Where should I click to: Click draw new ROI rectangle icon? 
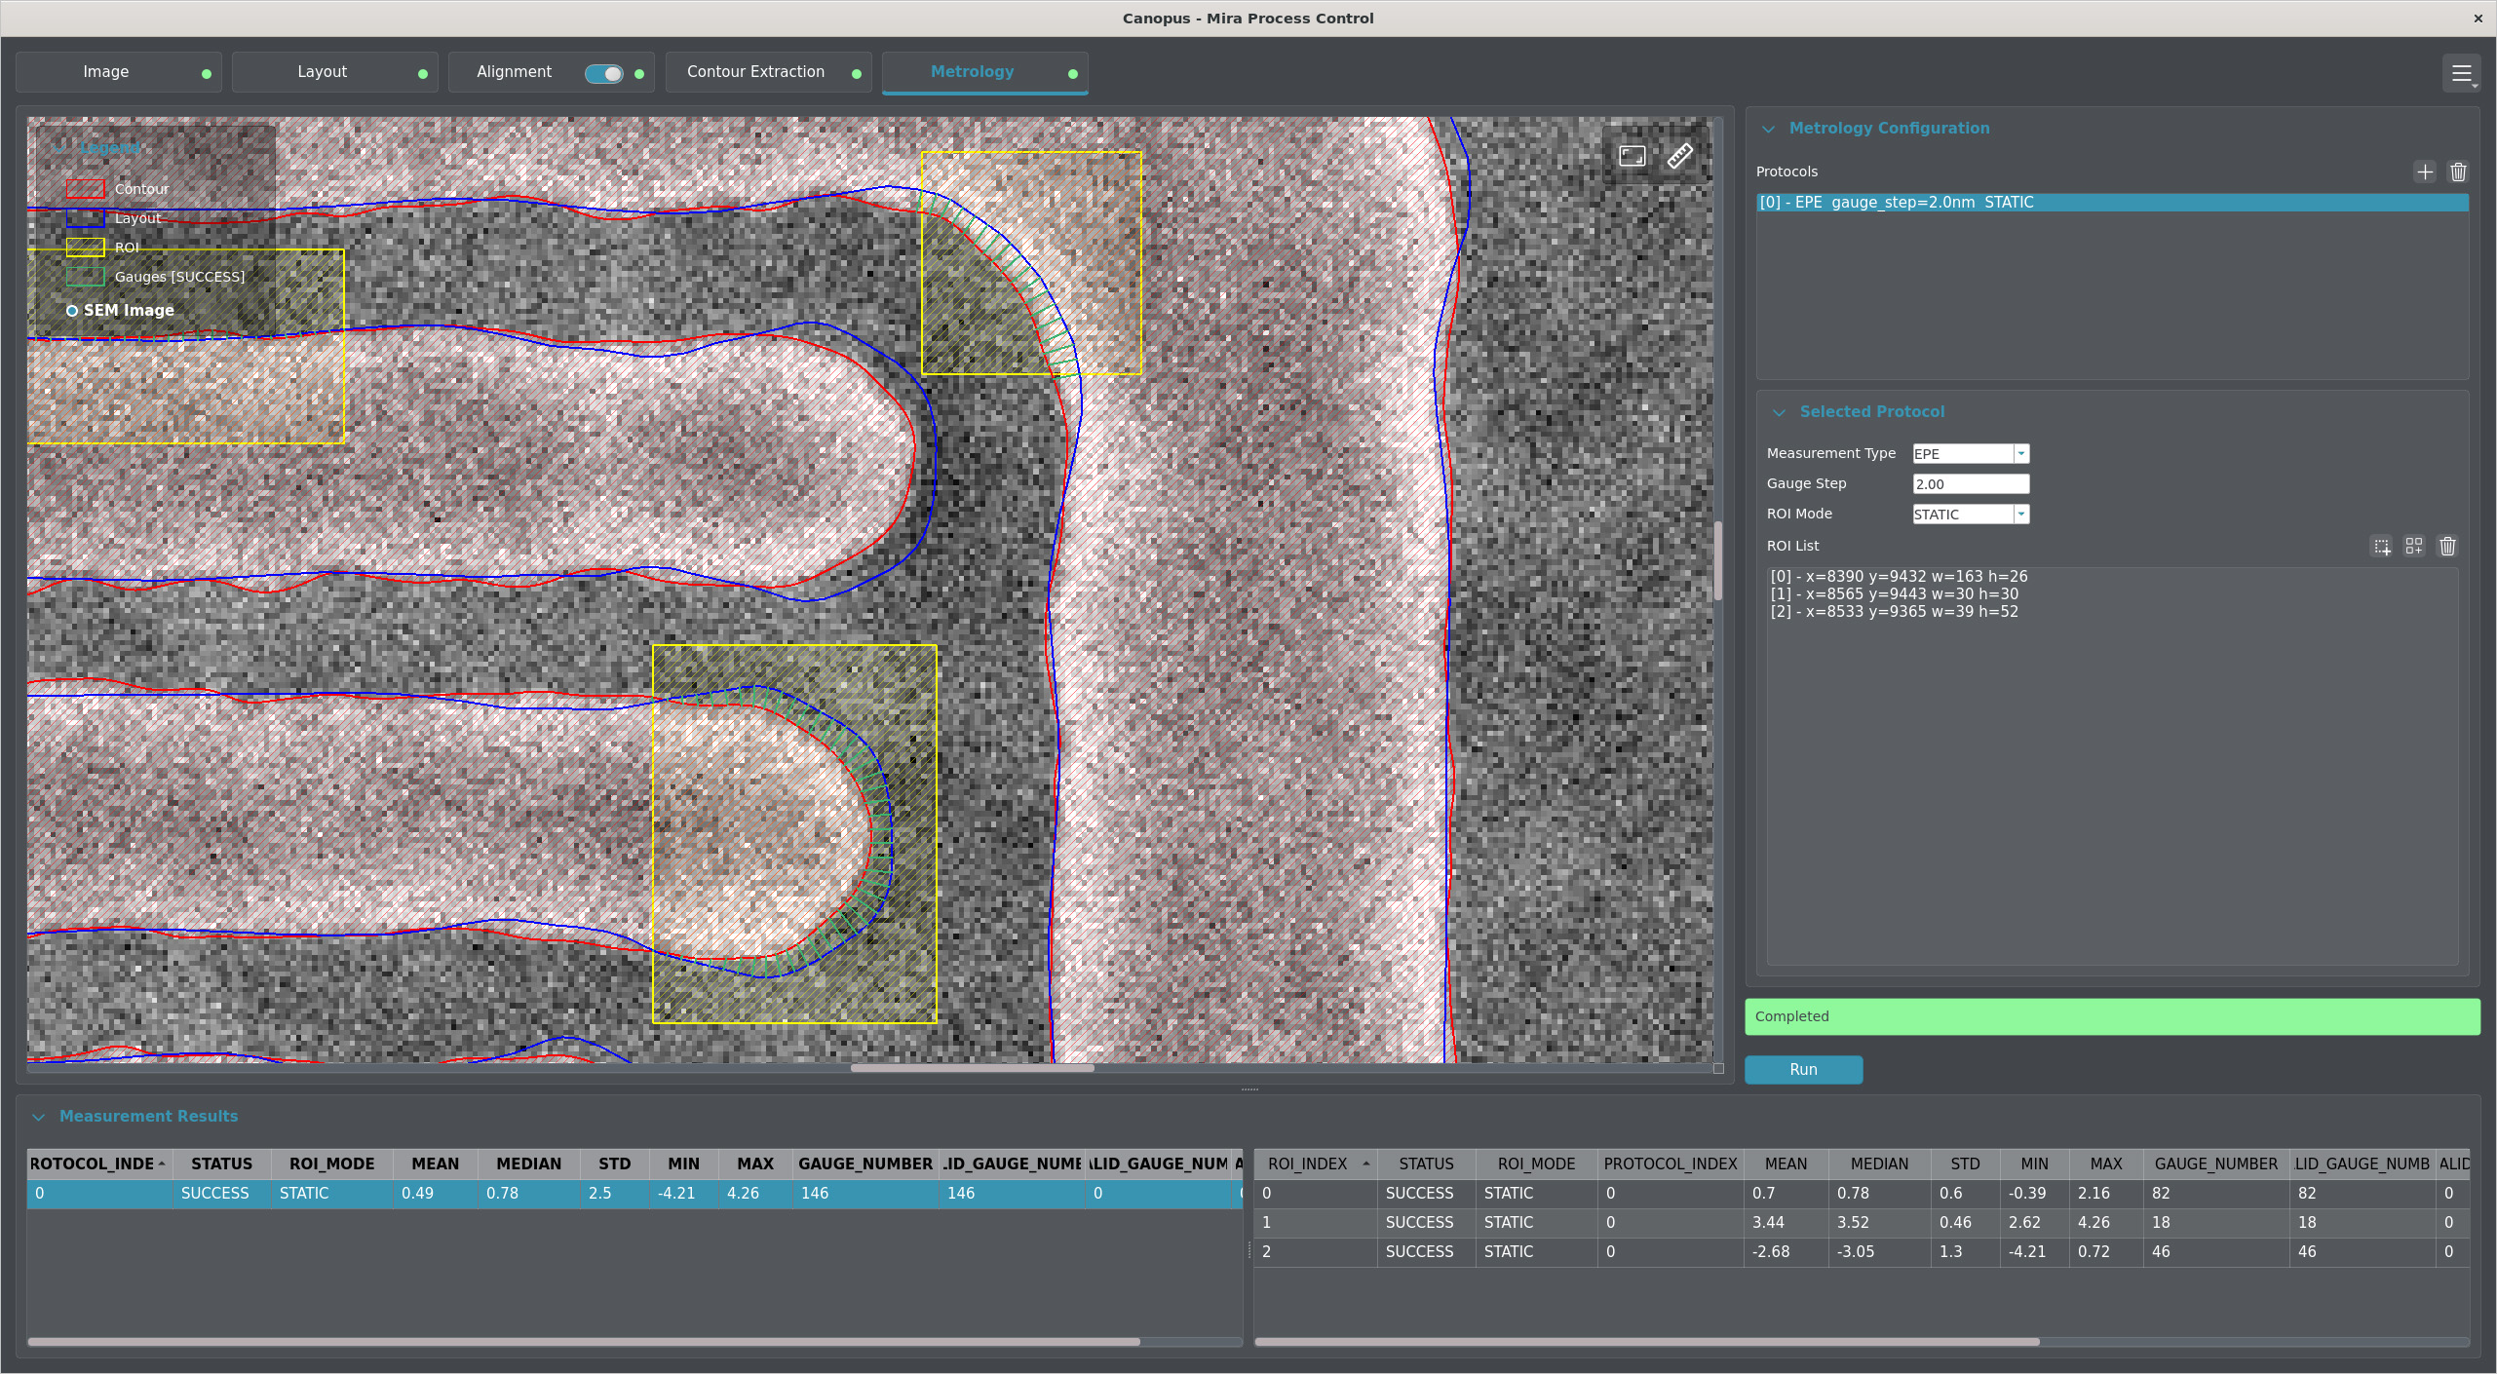2382,547
